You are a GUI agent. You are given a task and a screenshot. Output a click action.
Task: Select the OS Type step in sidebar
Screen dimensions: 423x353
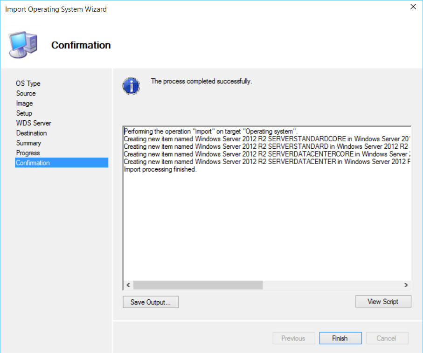(28, 83)
